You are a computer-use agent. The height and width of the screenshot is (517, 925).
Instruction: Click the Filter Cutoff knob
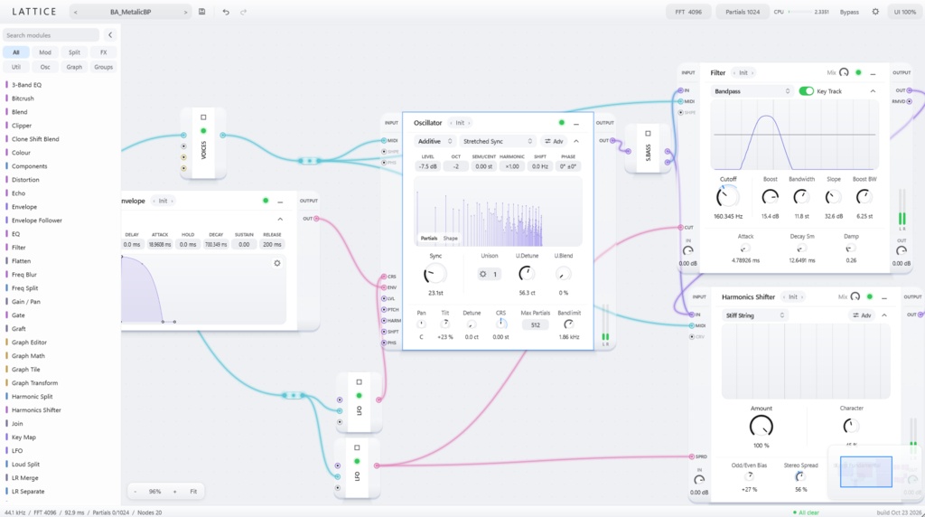tap(727, 197)
